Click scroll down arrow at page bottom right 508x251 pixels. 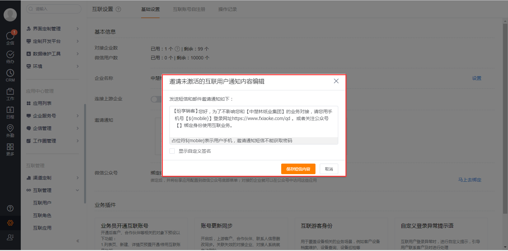505,247
